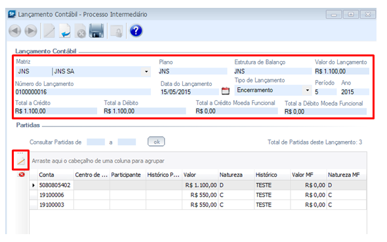Click the padlock toolbar icon
The width and height of the screenshot is (387, 242).
pyautogui.click(x=117, y=31)
